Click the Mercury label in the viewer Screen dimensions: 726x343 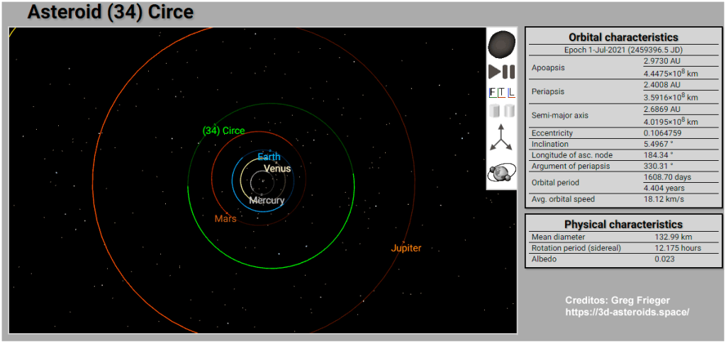tap(267, 201)
